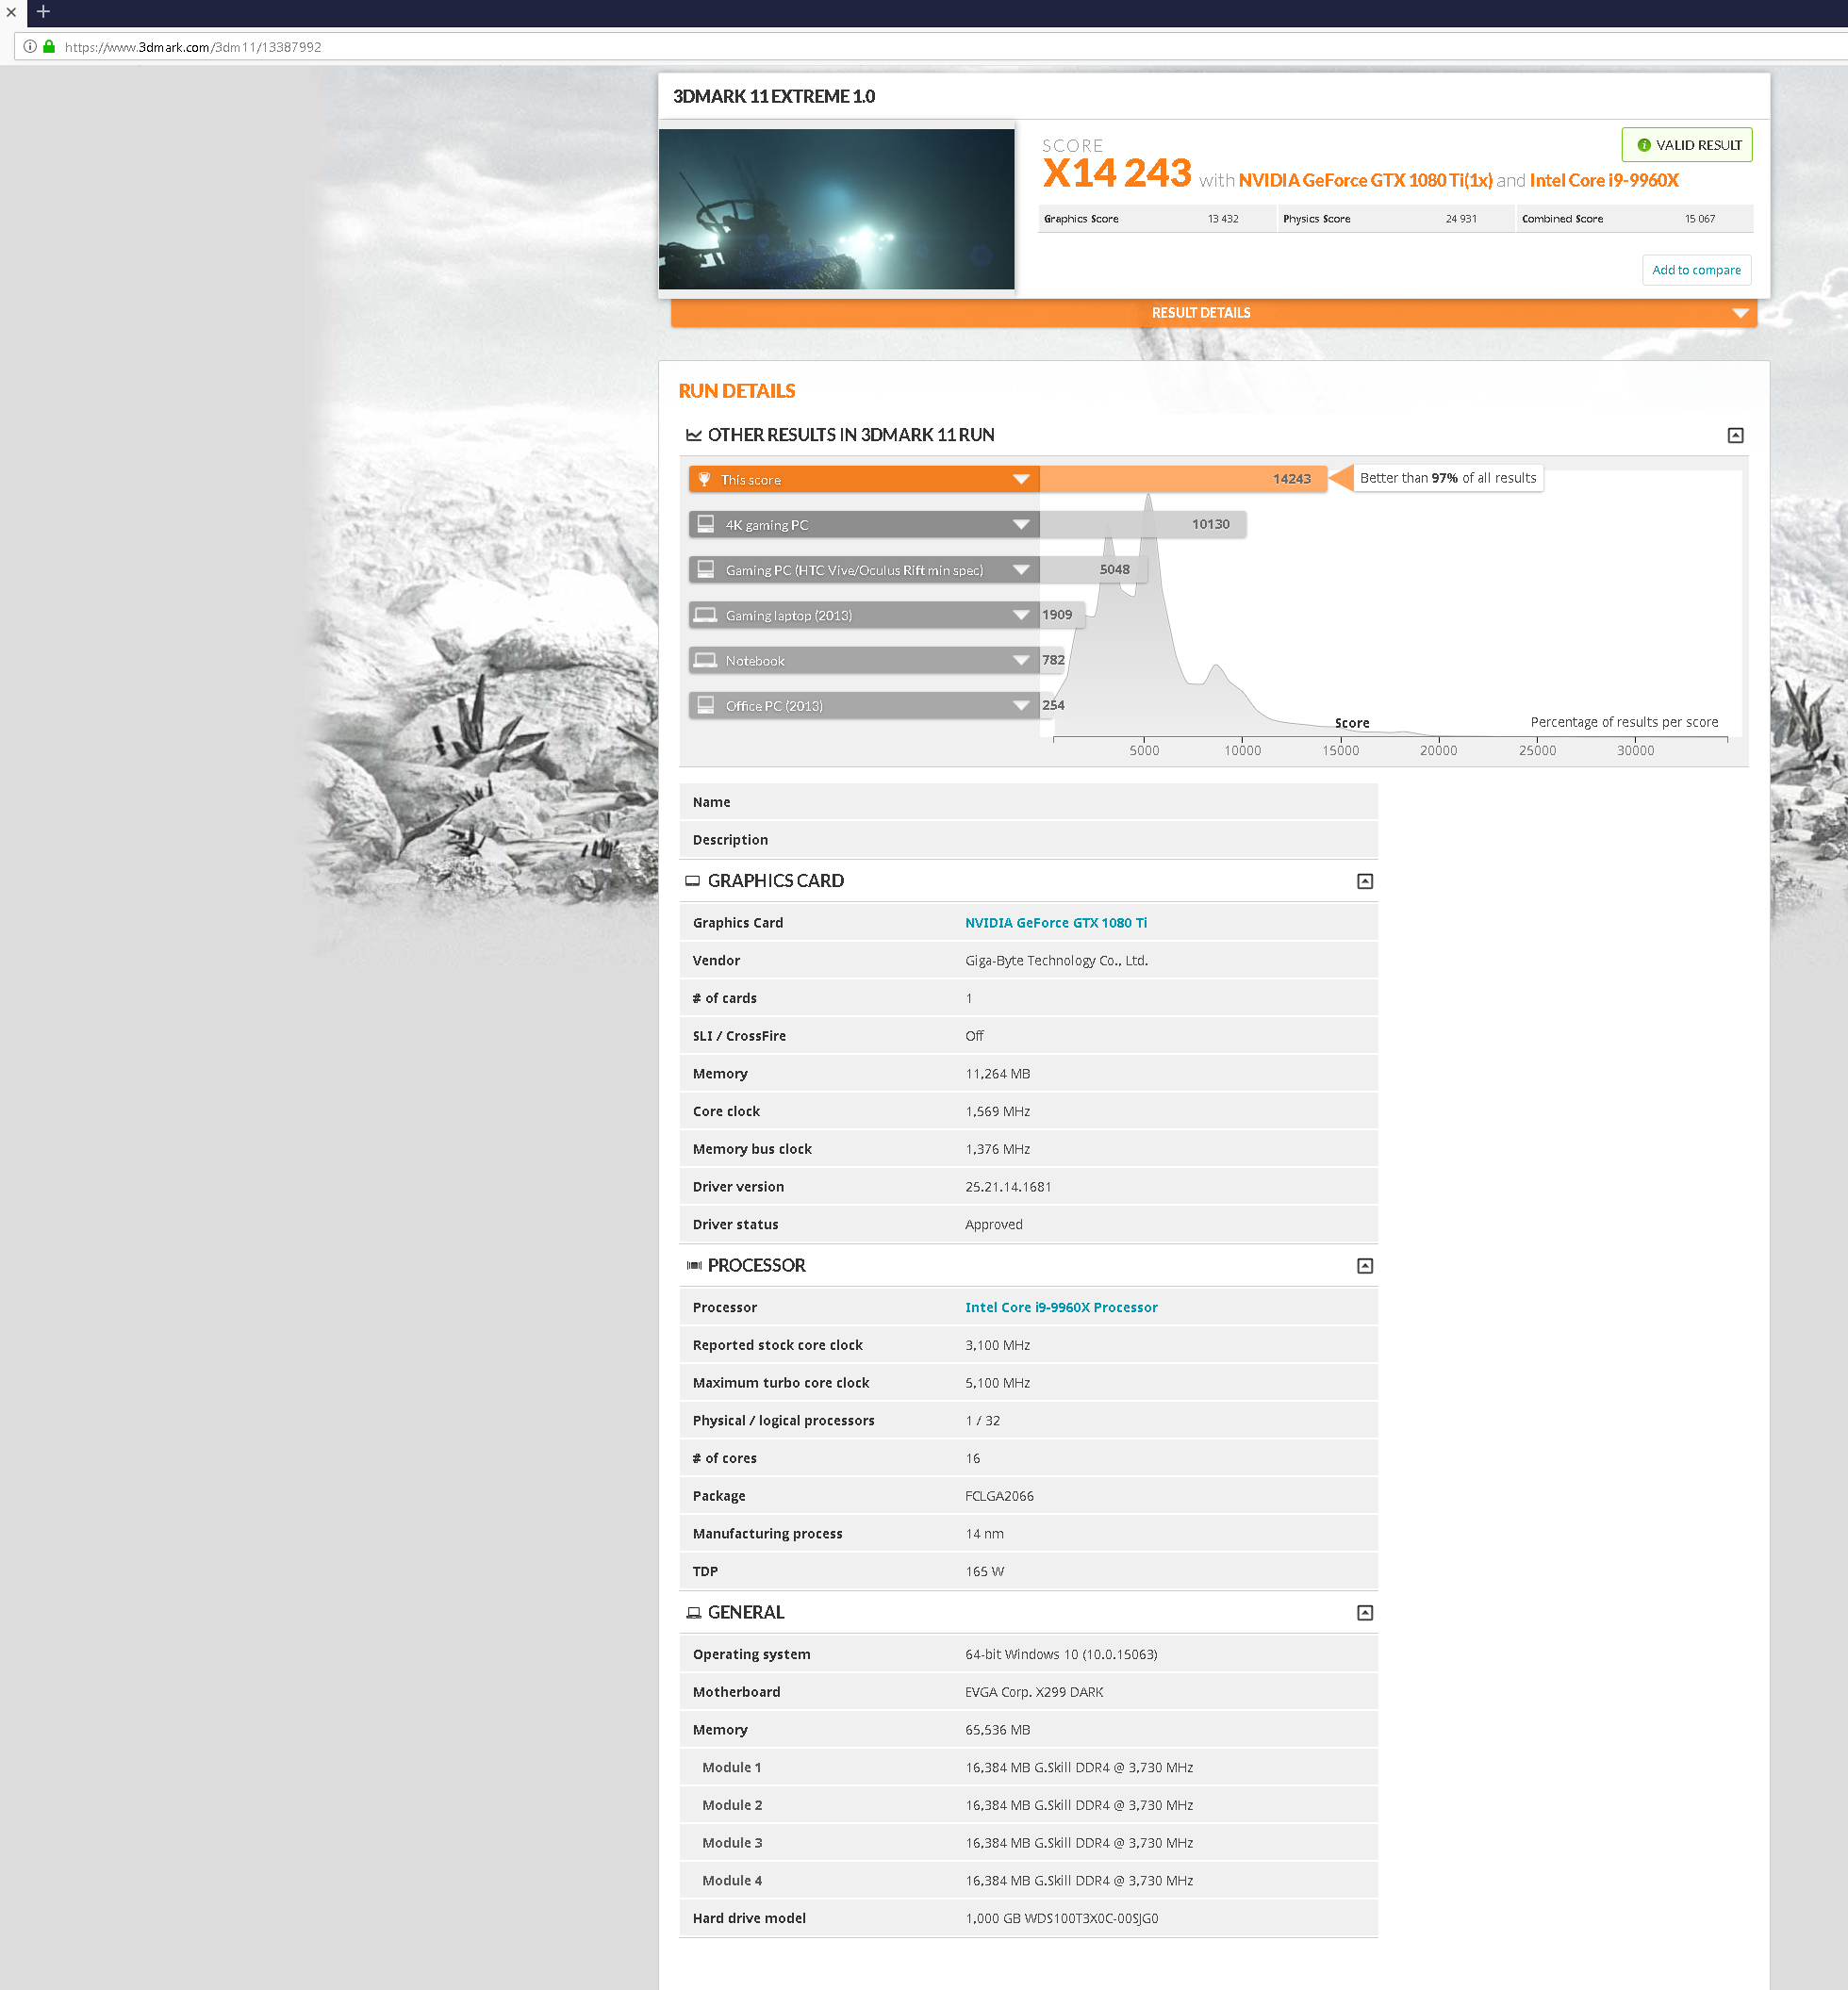
Task: Collapse the Graphics Card section toggle
Action: tap(1364, 881)
